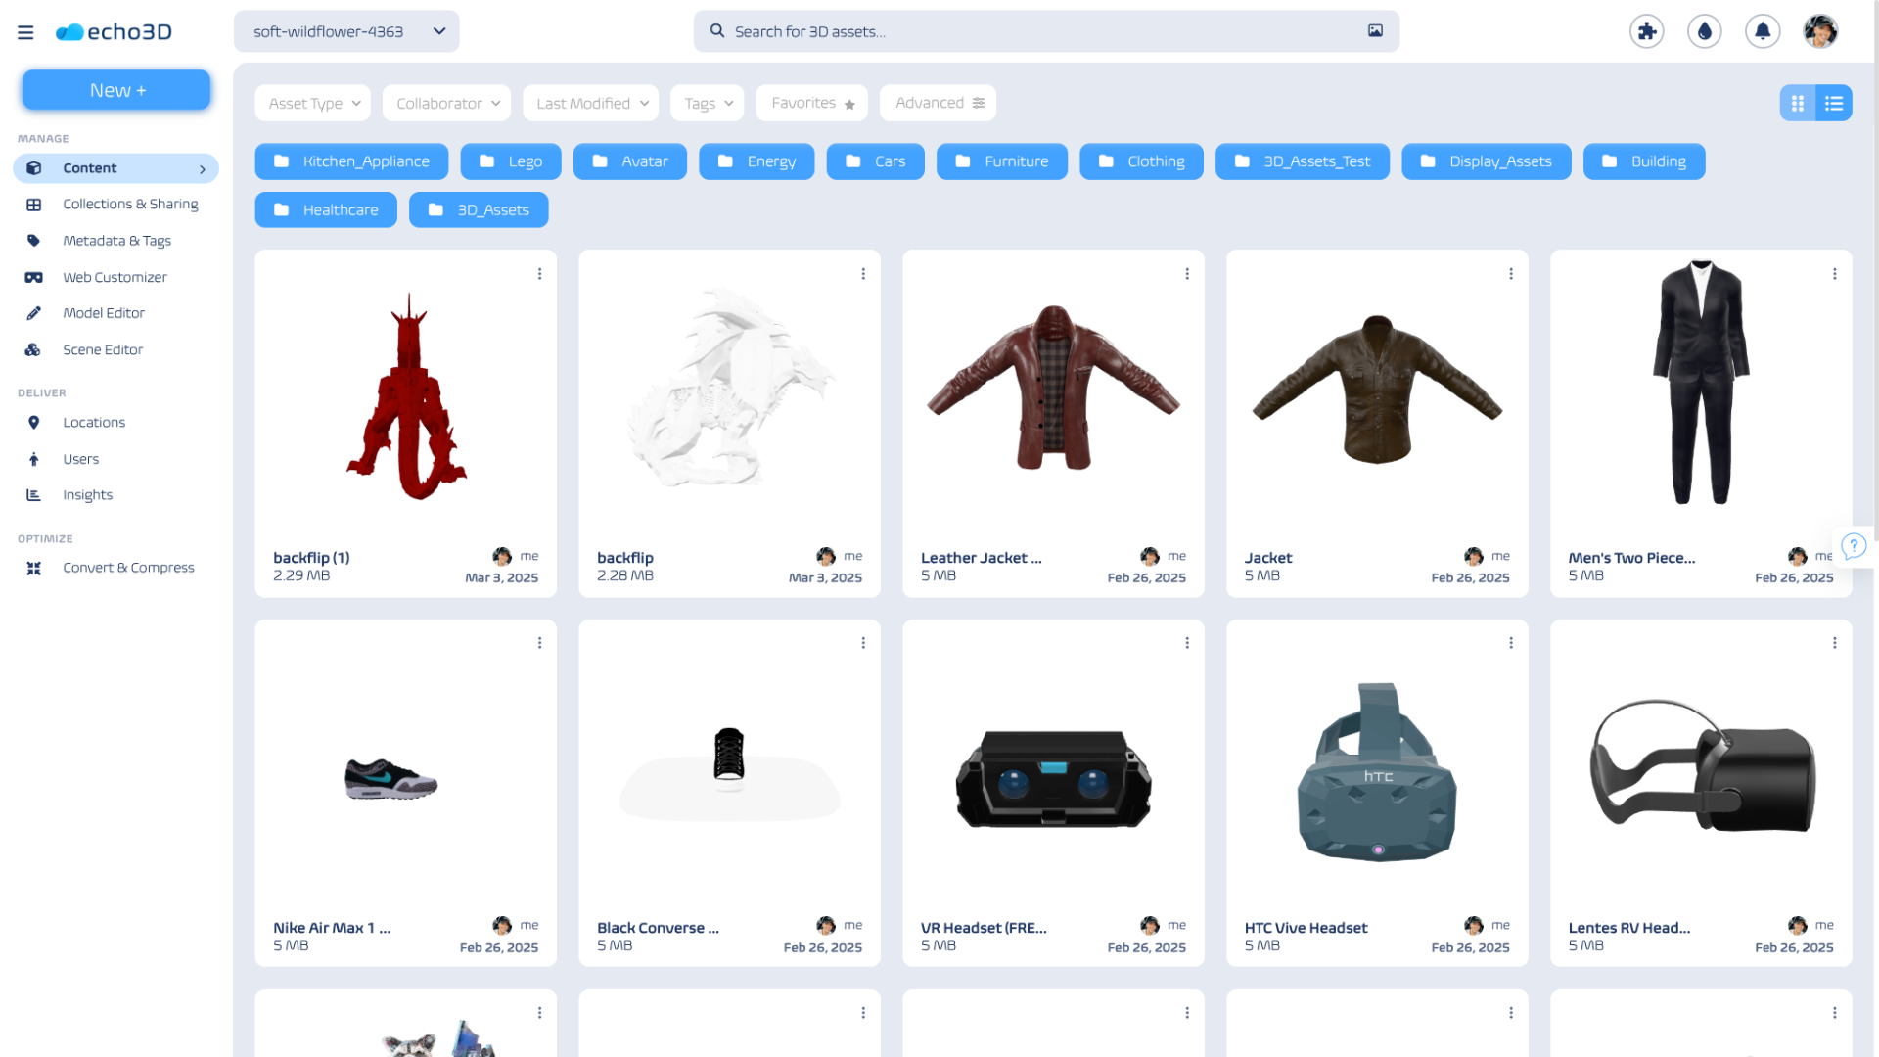The width and height of the screenshot is (1879, 1057).
Task: Open the Advanced filters panel
Action: (939, 103)
